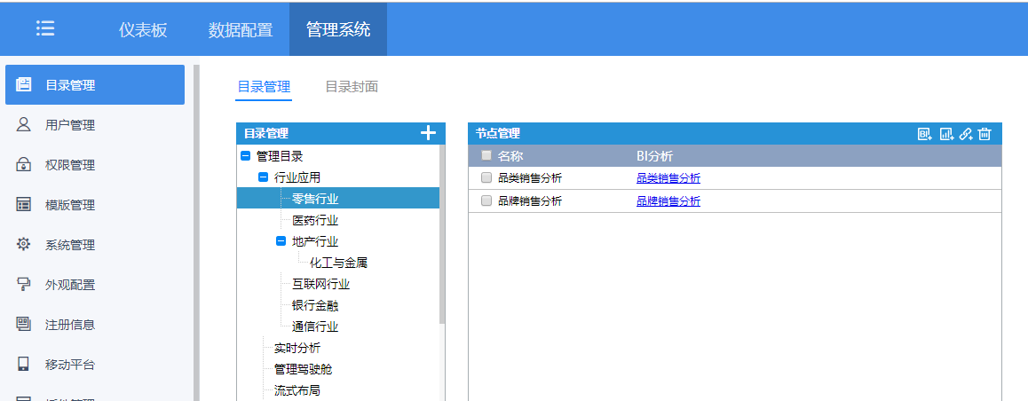Toggle the hamburger menu icon

click(45, 28)
